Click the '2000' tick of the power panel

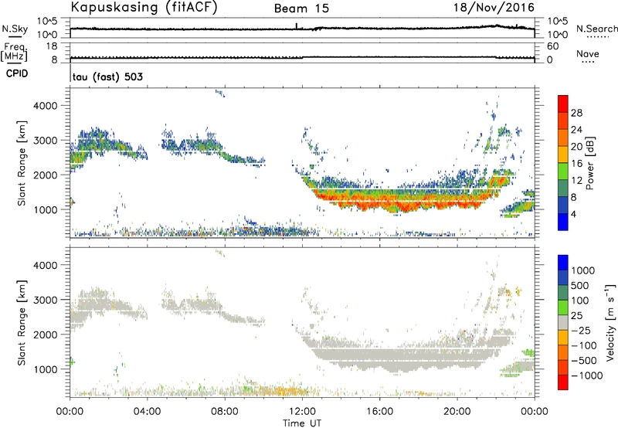45,175
